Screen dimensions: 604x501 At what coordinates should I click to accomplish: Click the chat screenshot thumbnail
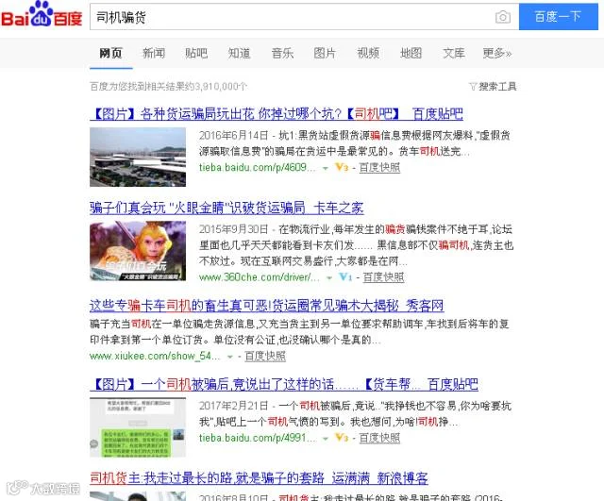click(138, 427)
